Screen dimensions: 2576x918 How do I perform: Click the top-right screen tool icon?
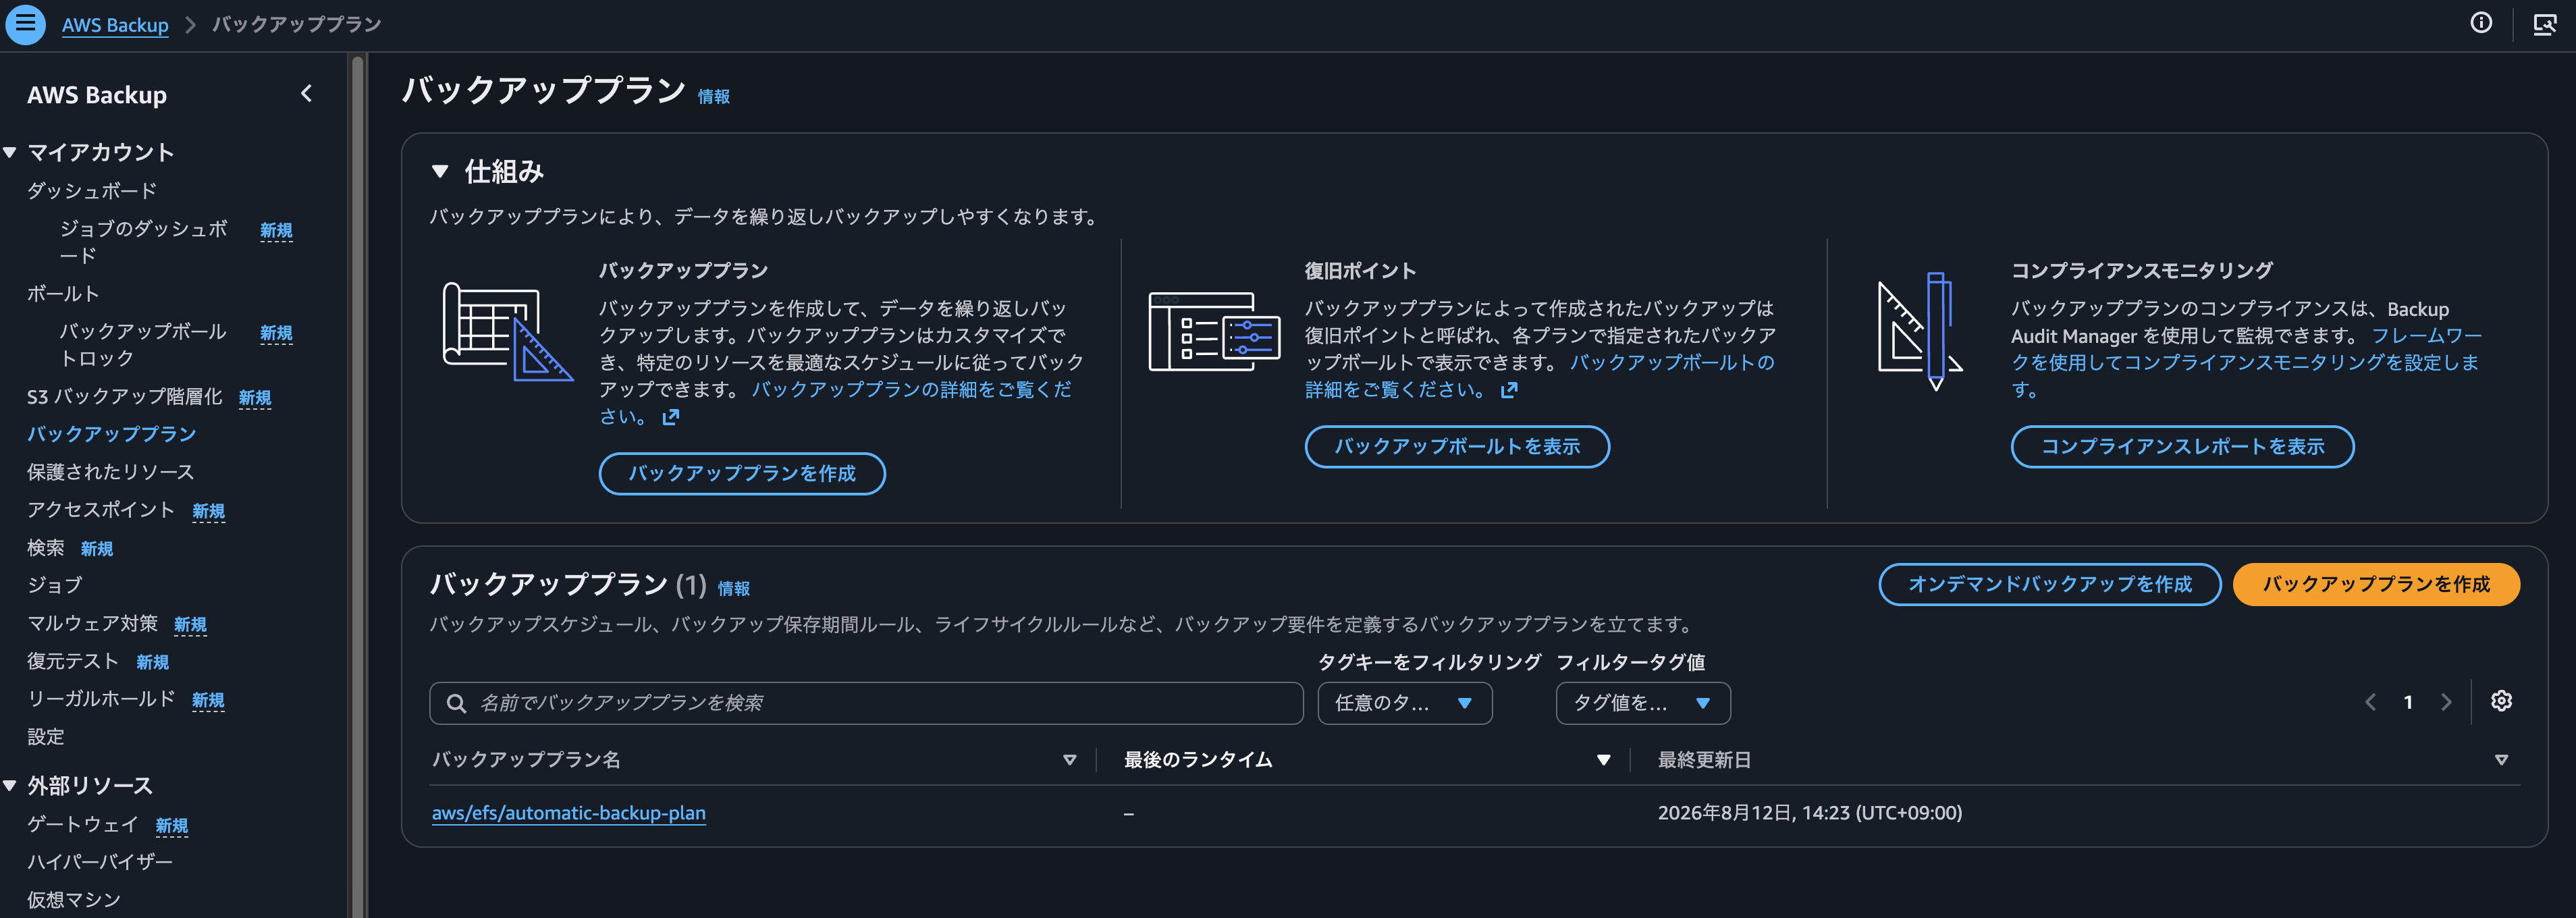coord(2545,24)
